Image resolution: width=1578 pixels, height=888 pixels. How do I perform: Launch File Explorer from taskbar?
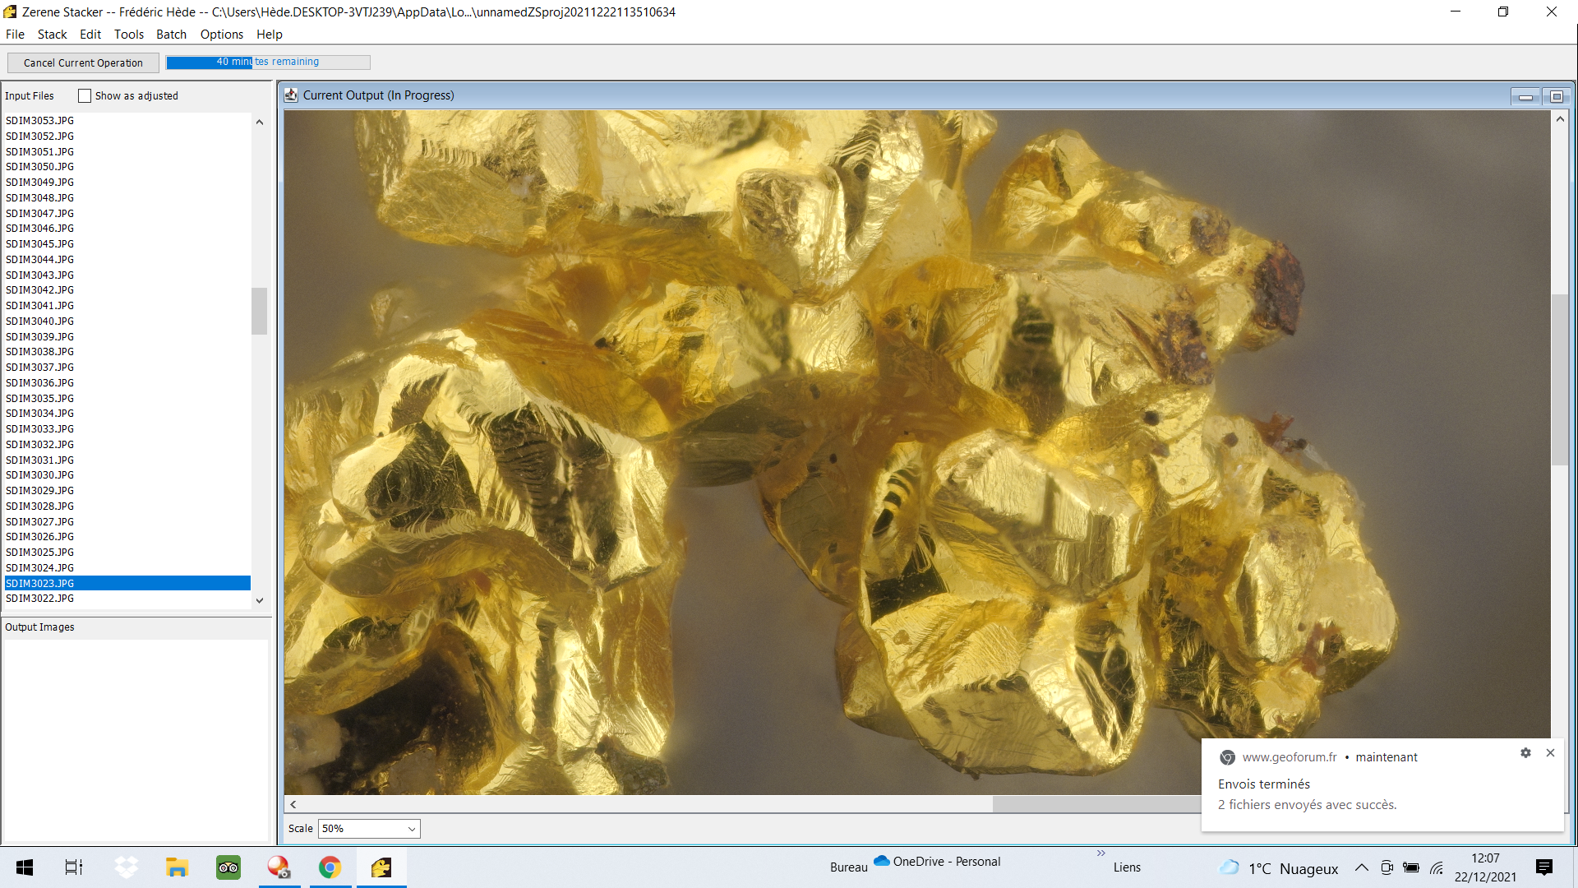177,867
